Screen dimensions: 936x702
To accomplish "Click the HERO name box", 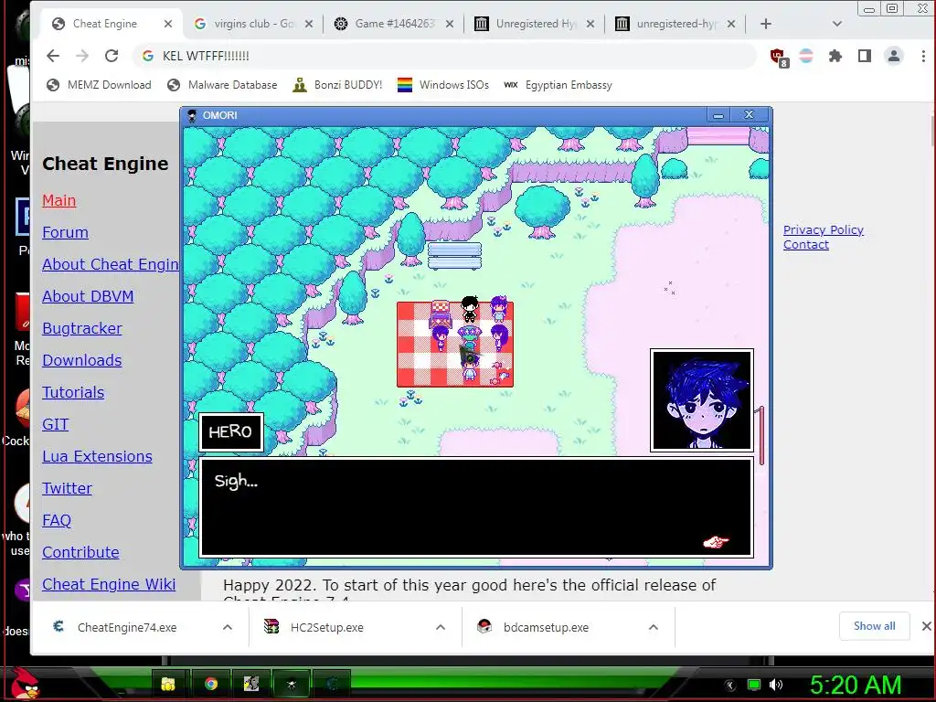I will click(x=231, y=431).
